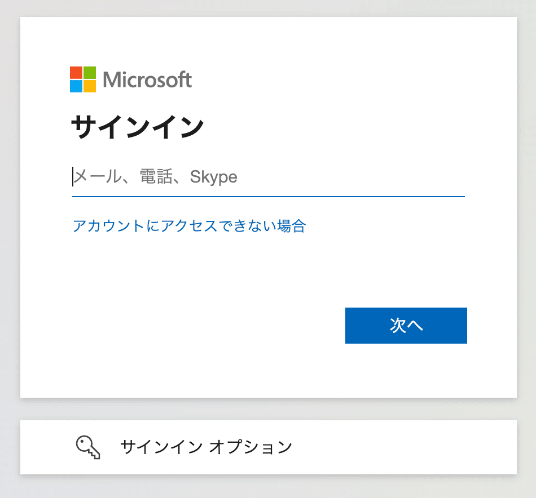Image resolution: width=536 pixels, height=498 pixels.
Task: Open the アカウントにアクセスできない場合 link
Action: pyautogui.click(x=190, y=226)
